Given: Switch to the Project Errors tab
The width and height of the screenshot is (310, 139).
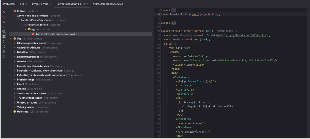Looking at the screenshot, I should (42, 4).
